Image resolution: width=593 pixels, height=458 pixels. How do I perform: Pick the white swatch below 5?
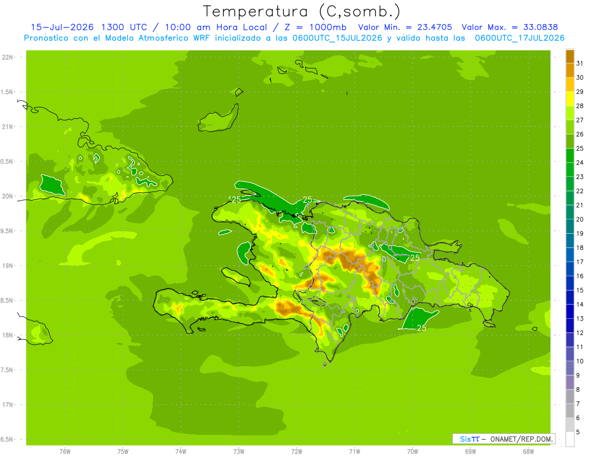pos(570,439)
